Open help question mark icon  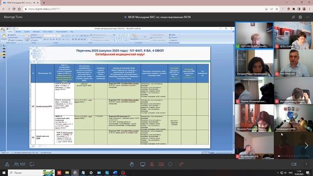[306, 164]
